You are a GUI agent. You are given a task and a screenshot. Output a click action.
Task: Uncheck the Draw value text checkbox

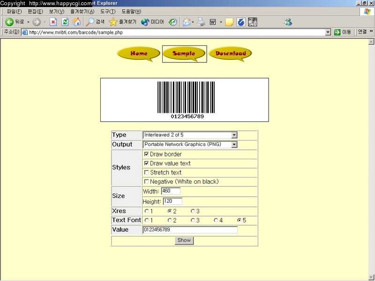point(147,163)
